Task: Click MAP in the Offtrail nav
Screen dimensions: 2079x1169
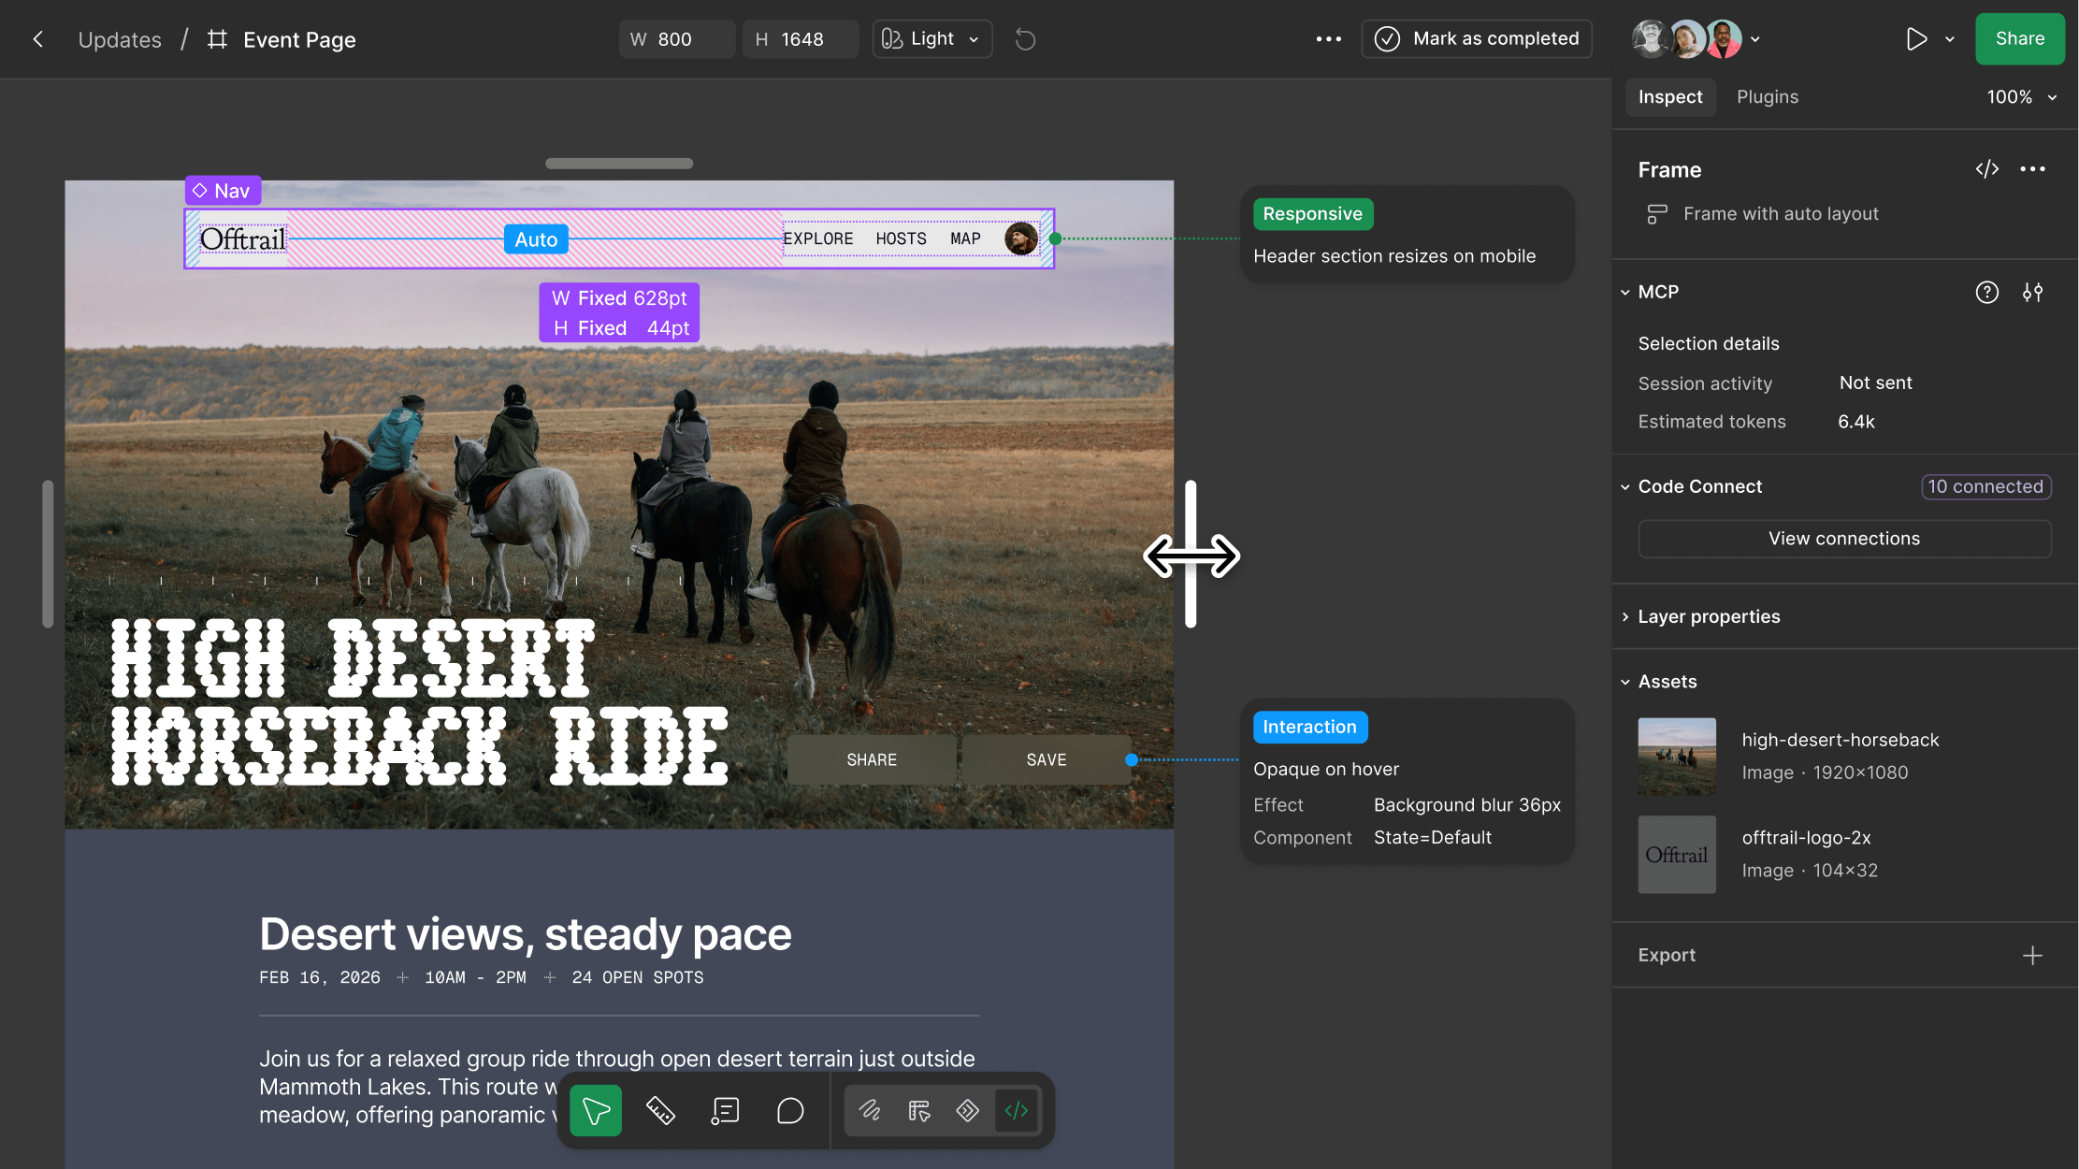Action: [966, 239]
